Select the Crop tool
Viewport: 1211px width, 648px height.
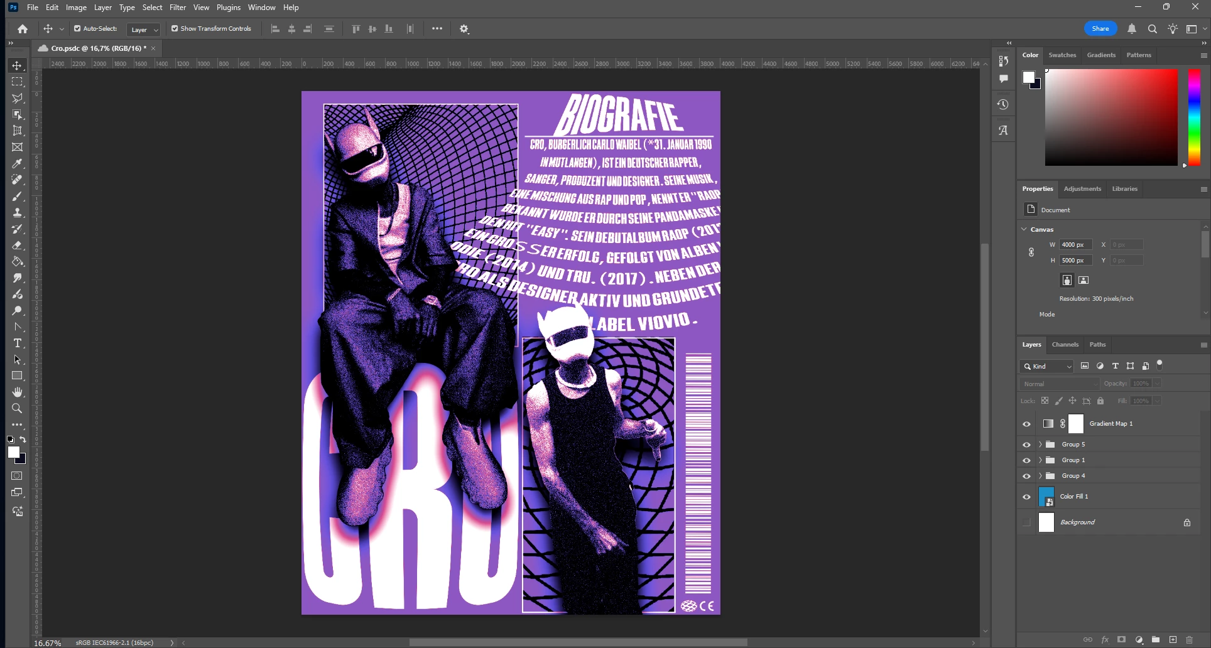pyautogui.click(x=17, y=131)
